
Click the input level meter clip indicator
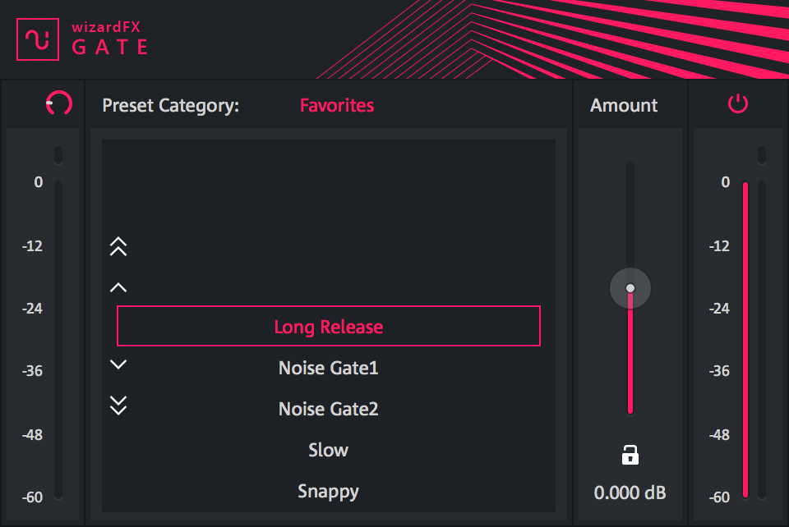[x=58, y=154]
